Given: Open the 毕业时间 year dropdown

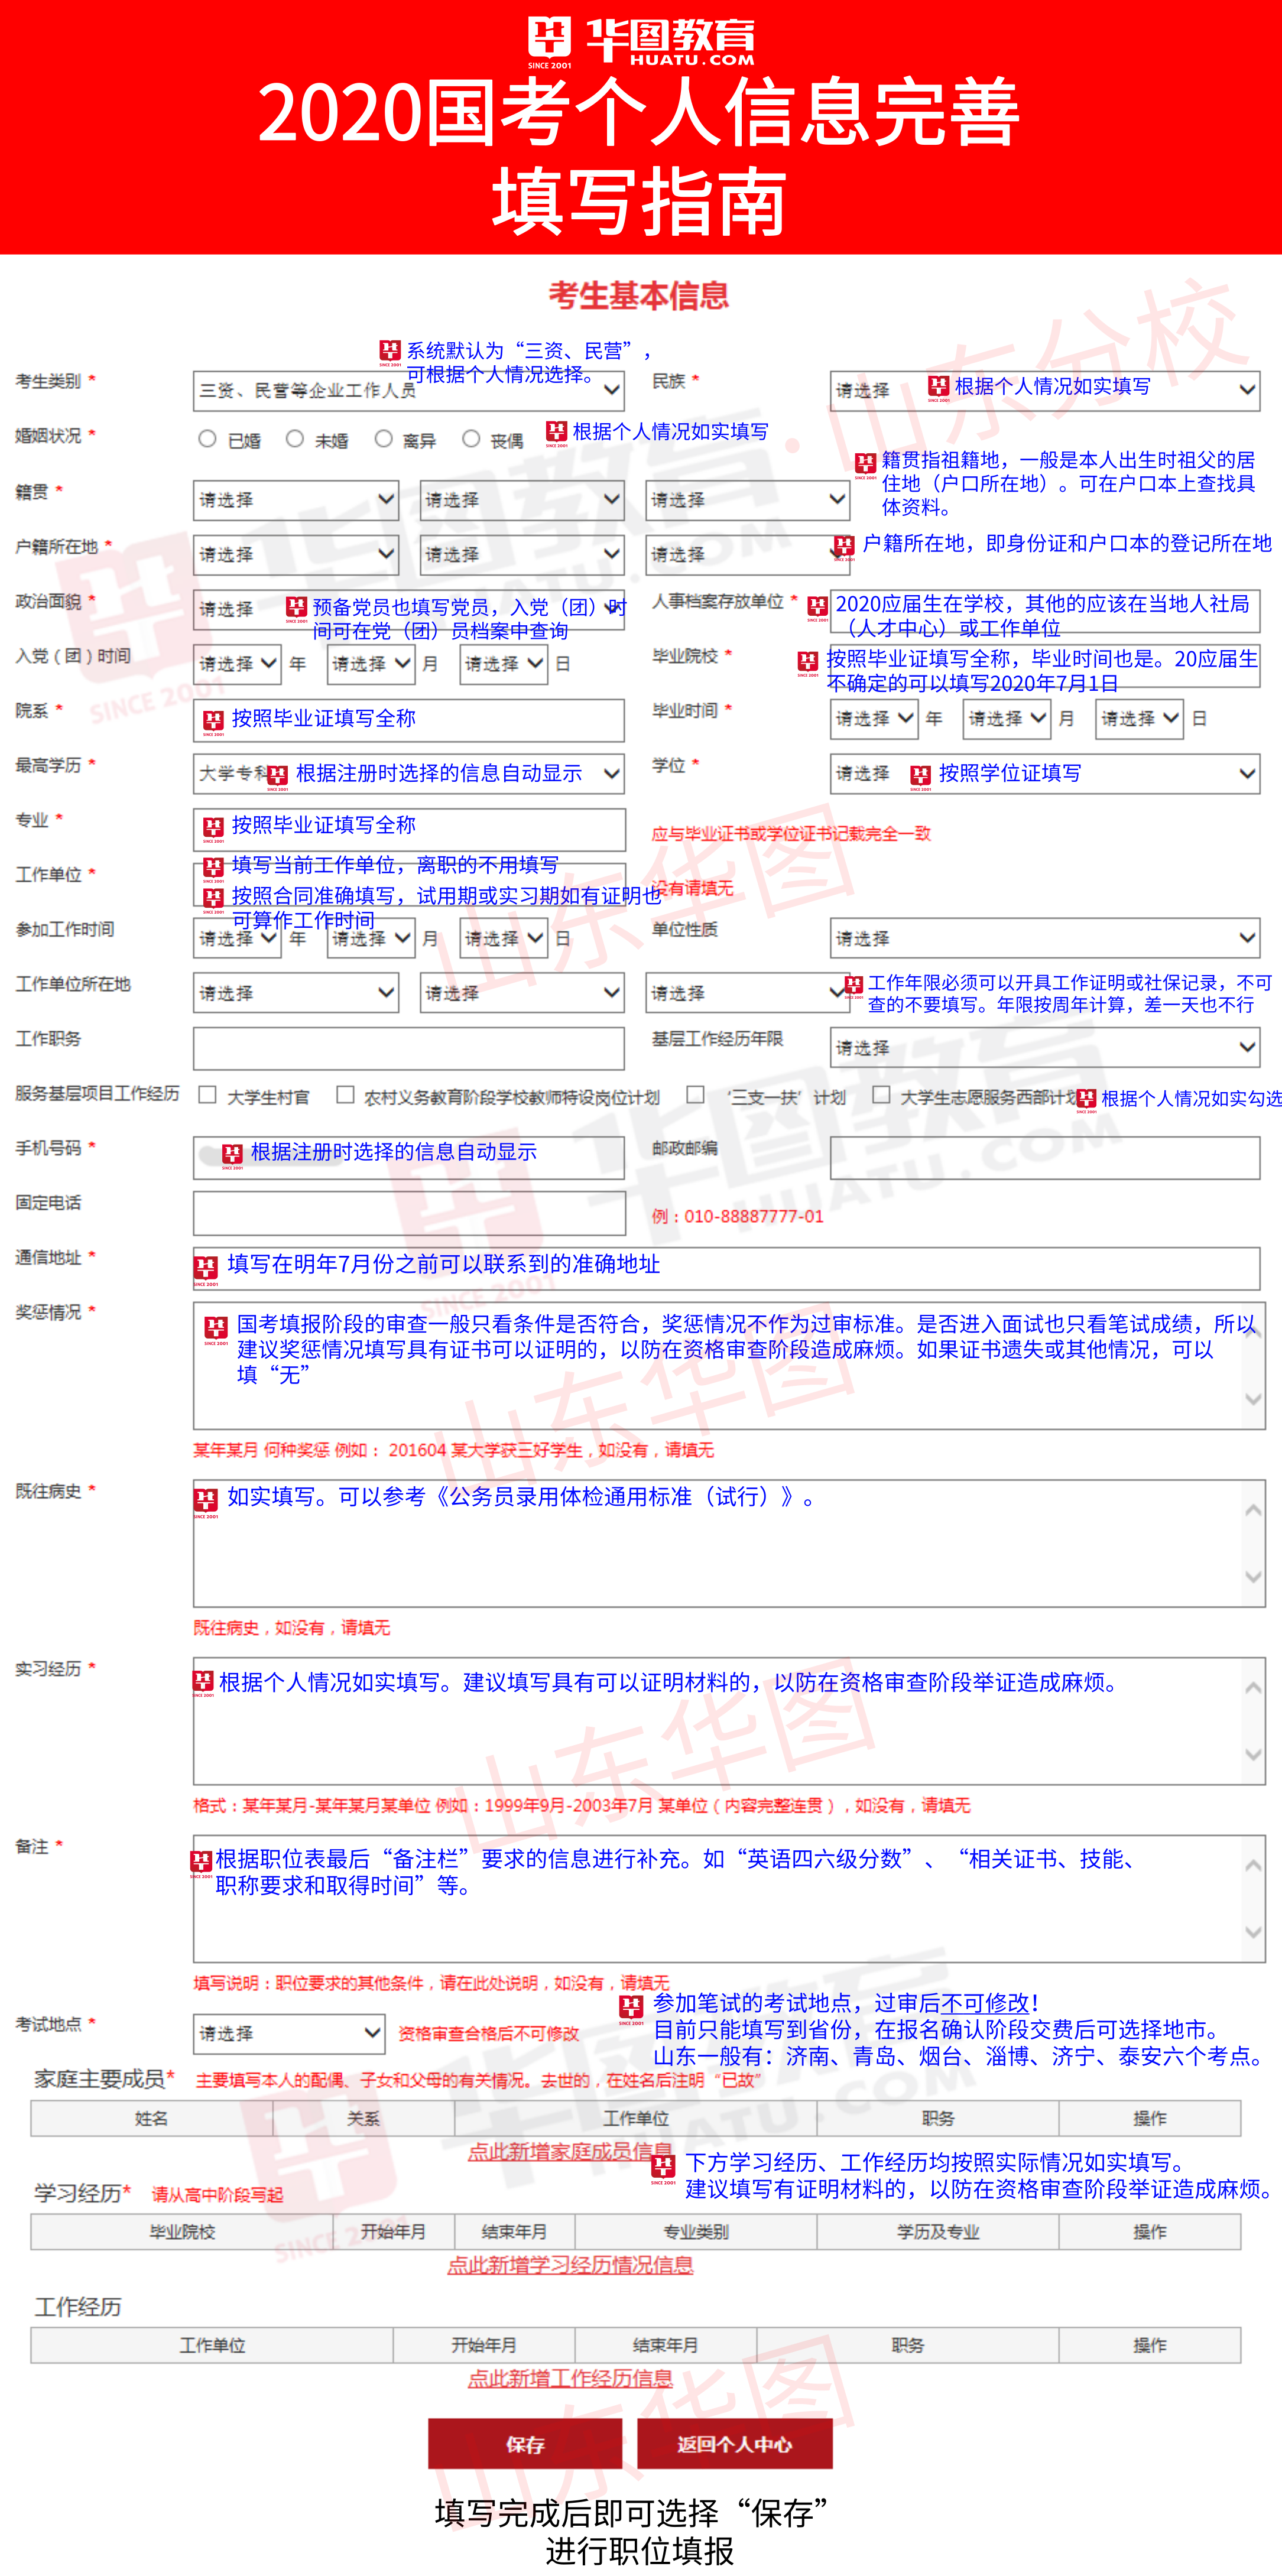Looking at the screenshot, I should coord(874,718).
